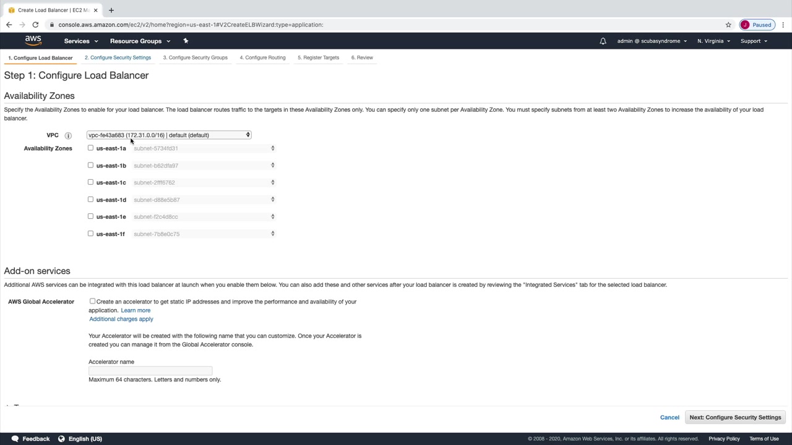The height and width of the screenshot is (445, 792).
Task: Open the VPC selection dropdown
Action: pos(169,135)
